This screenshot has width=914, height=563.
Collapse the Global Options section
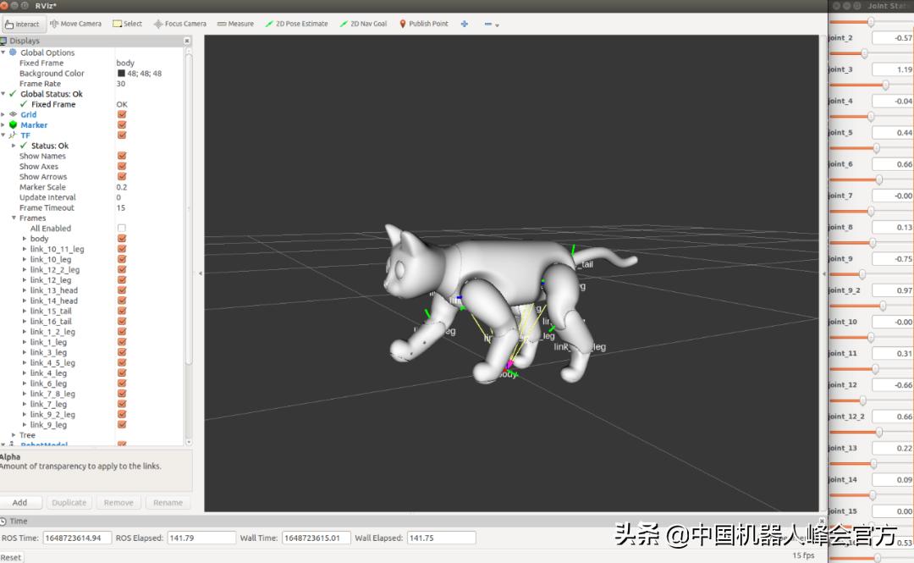point(5,52)
